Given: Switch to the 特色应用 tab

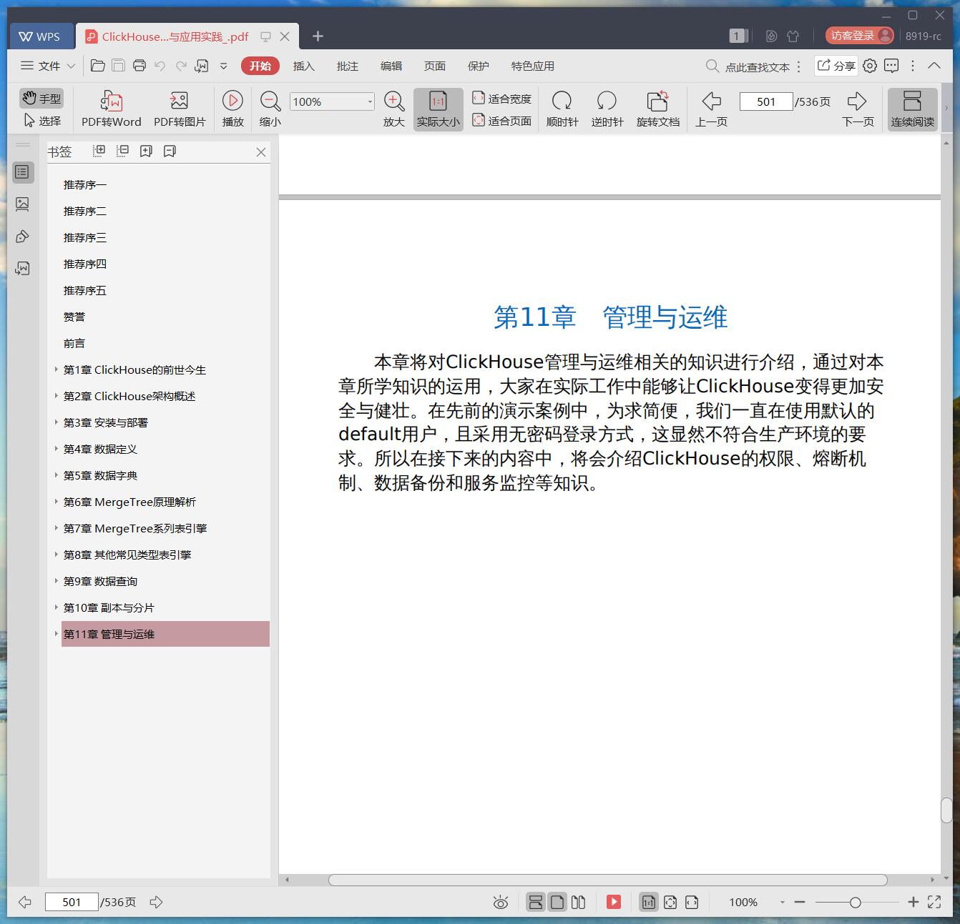Looking at the screenshot, I should pos(533,66).
